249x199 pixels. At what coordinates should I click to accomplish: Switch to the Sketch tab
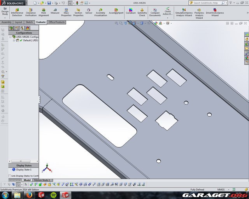click(x=29, y=22)
